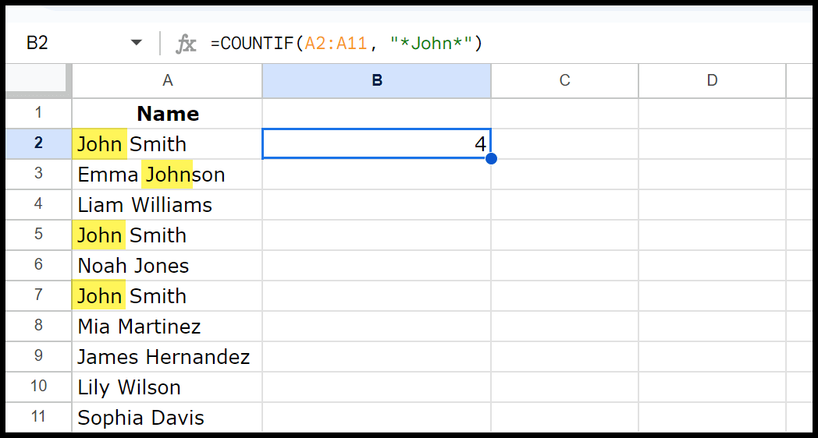Click cell B2 showing result 4
818x438 pixels.
click(377, 143)
